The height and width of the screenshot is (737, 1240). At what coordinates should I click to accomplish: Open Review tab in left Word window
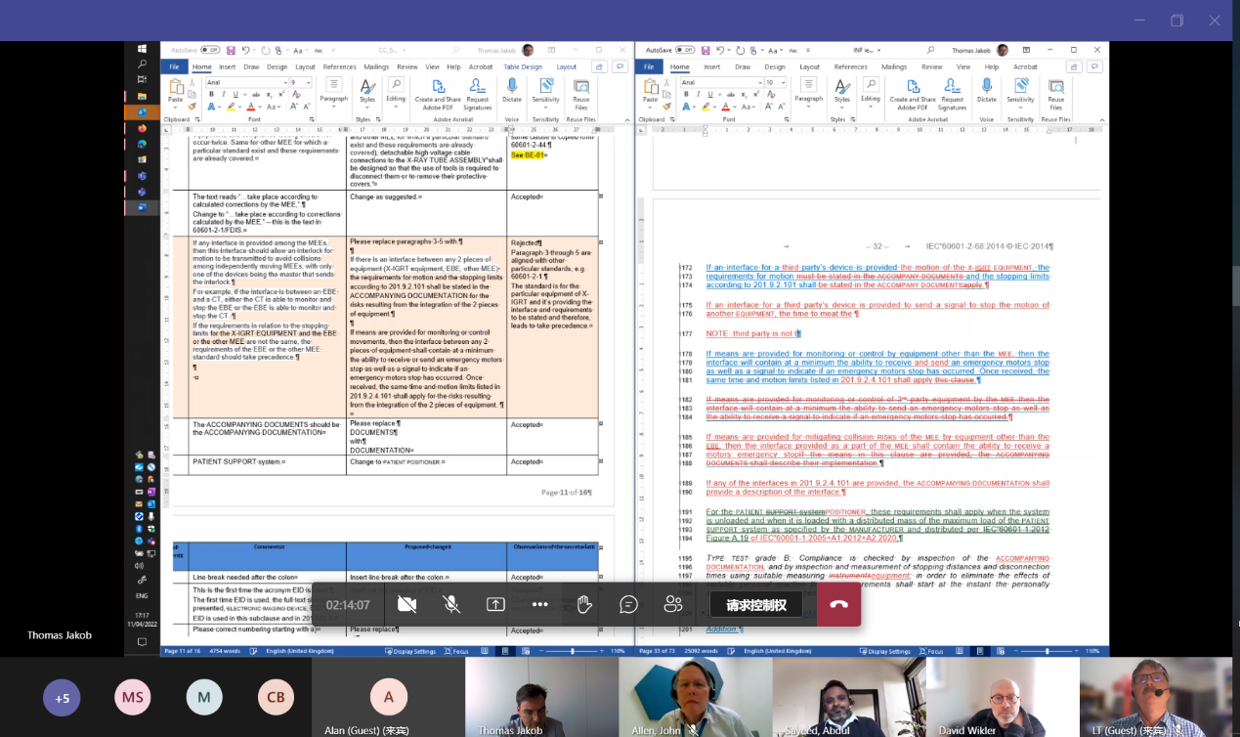tap(407, 66)
